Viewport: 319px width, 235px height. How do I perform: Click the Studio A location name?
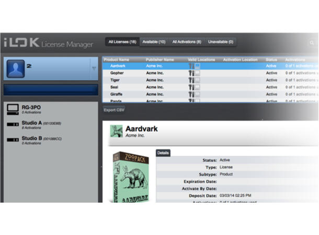point(31,123)
